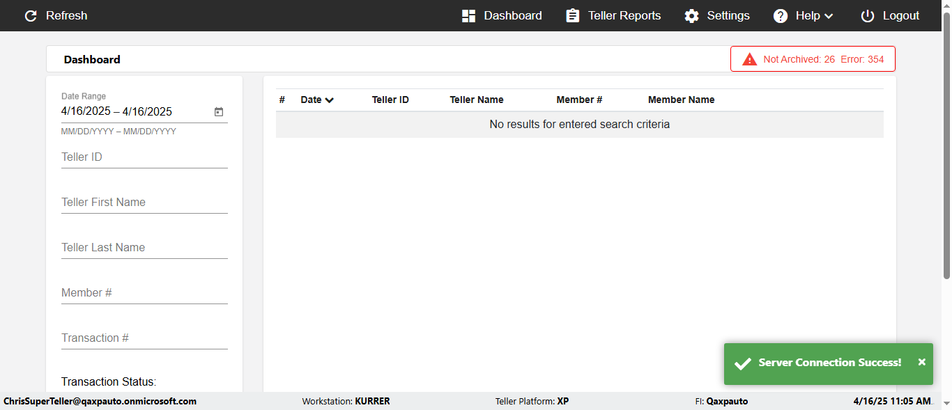952x410 pixels.
Task: Click the Logout menu label
Action: (x=901, y=16)
